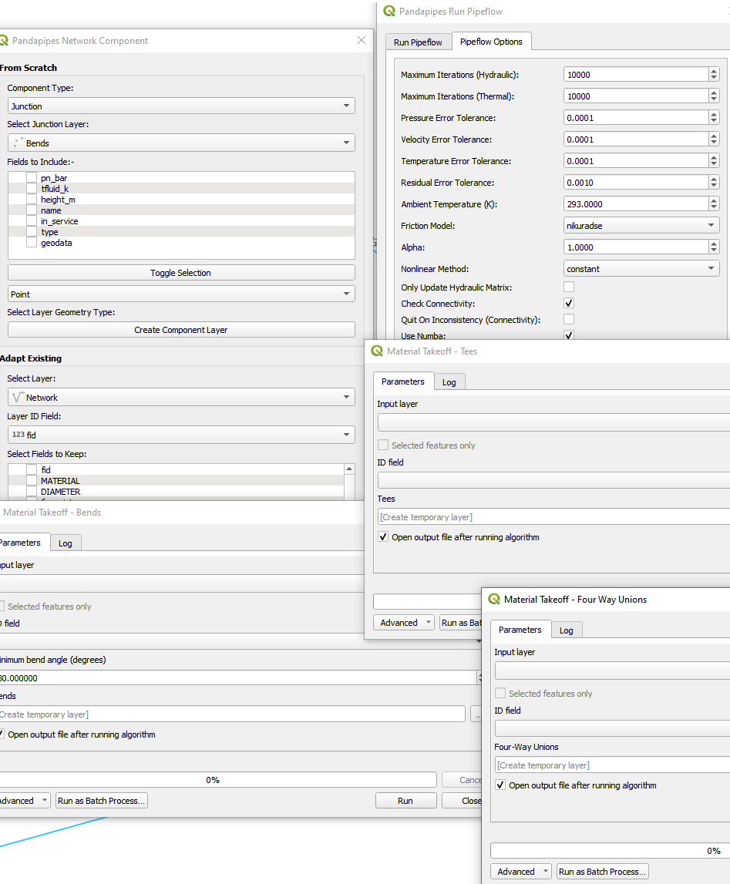Enable Quit On Inconsistency (Connectivity) checkbox
Image resolution: width=730 pixels, height=884 pixels.
(569, 320)
